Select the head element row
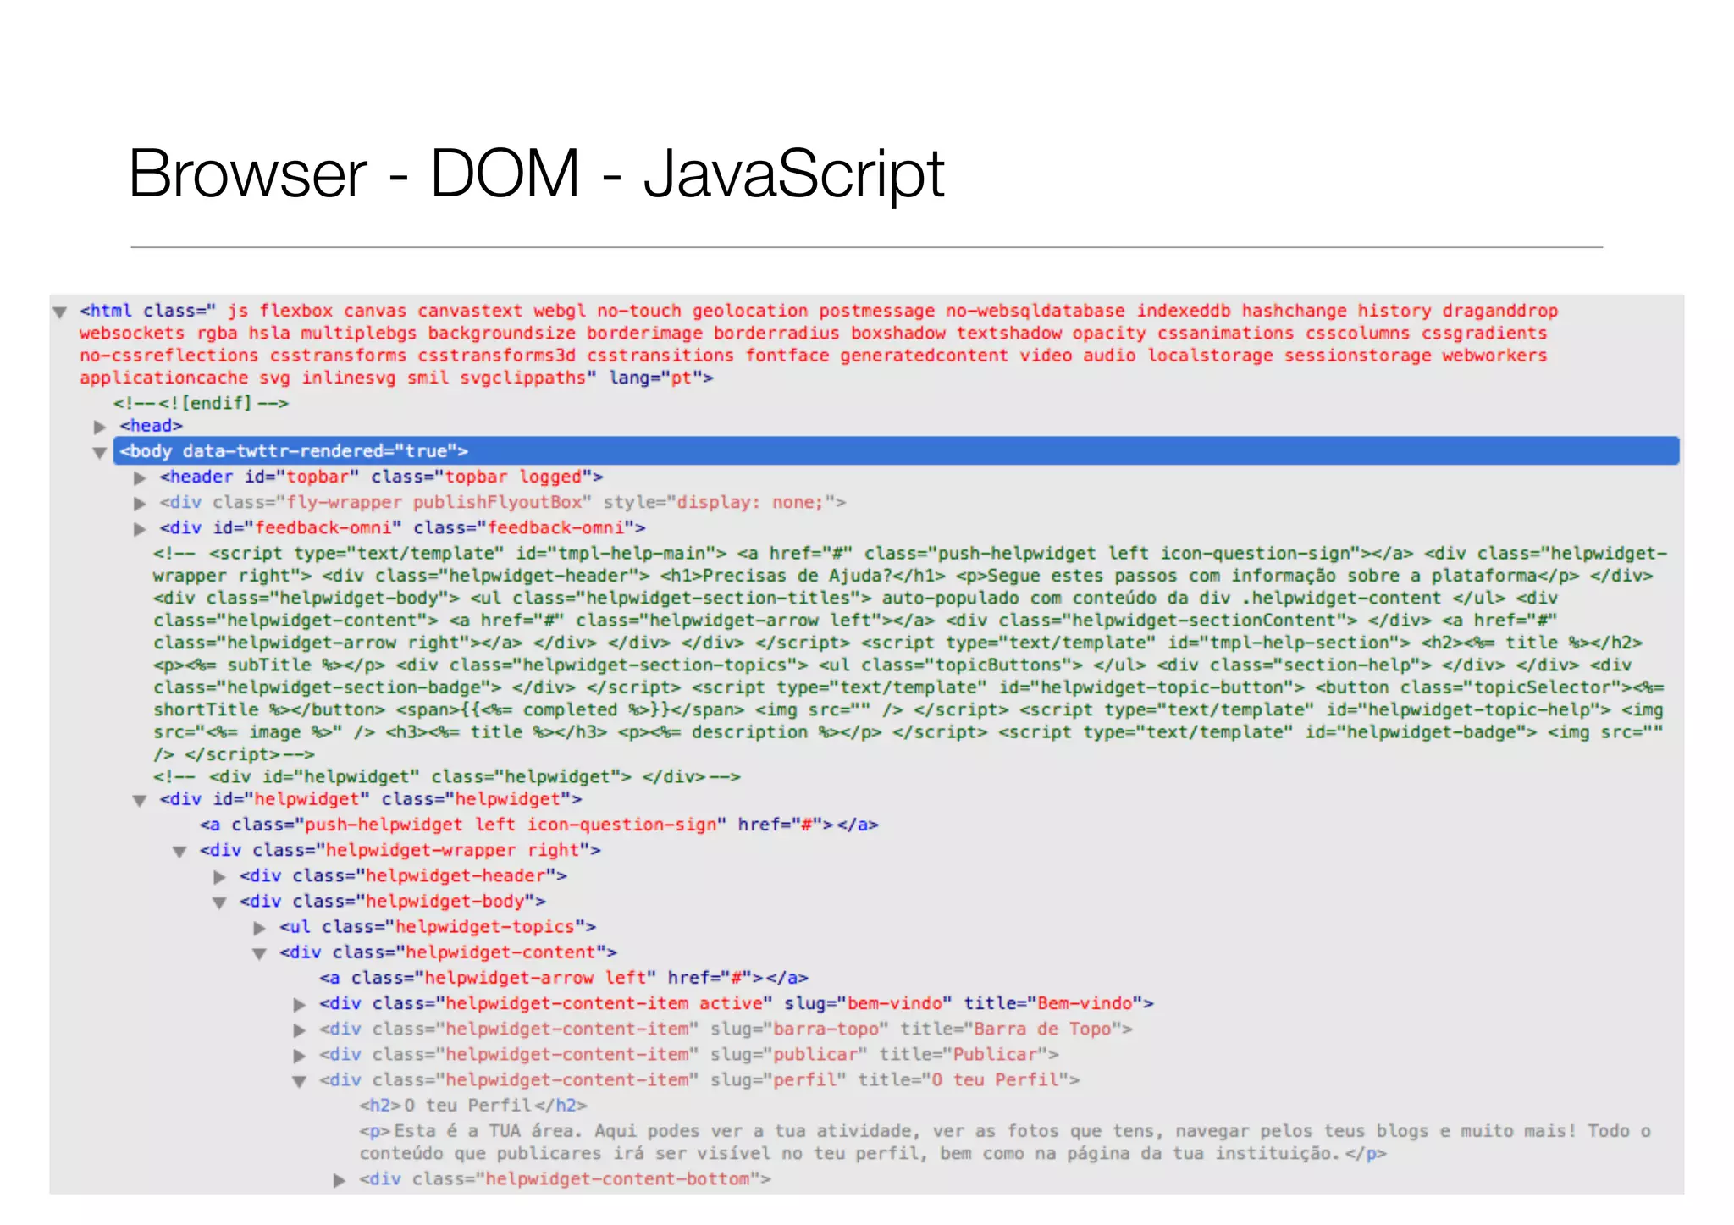The width and height of the screenshot is (1734, 1225). [152, 426]
